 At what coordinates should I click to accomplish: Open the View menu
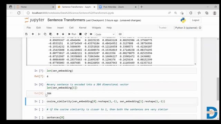[x=49, y=28]
